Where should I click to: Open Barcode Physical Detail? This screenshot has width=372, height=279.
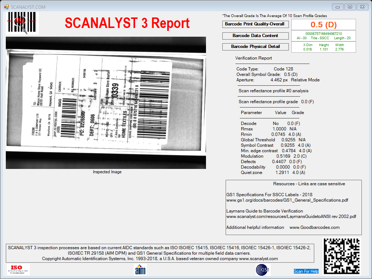[x=255, y=47]
